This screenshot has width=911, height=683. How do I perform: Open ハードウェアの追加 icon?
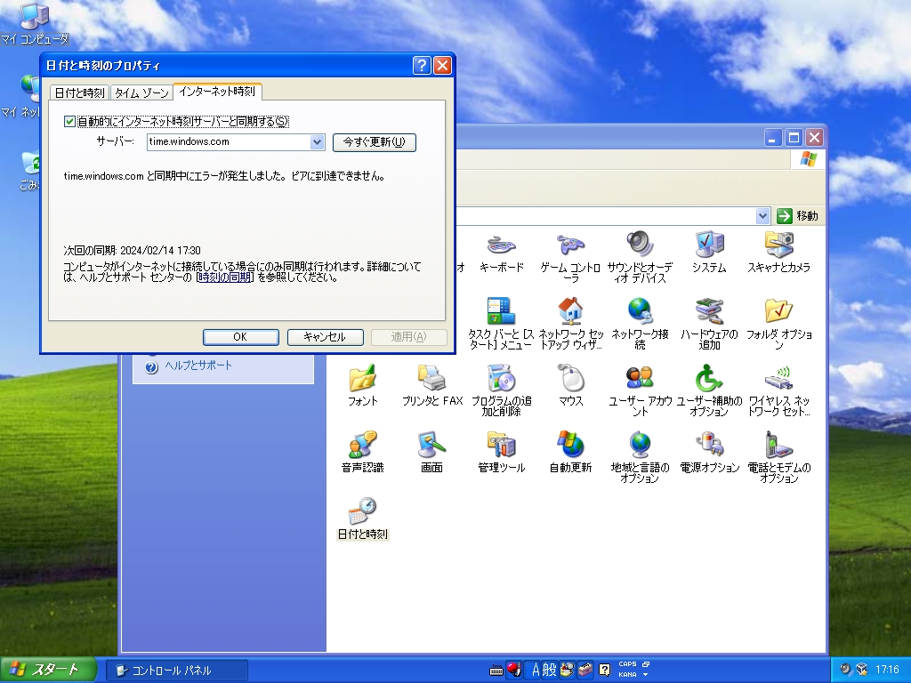pyautogui.click(x=709, y=325)
